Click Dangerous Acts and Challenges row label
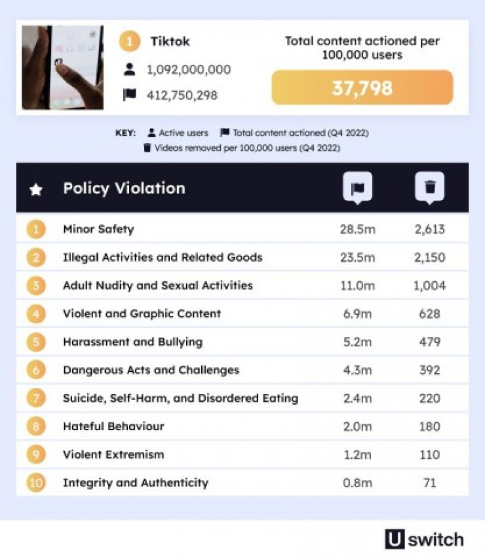485x558 pixels. (x=151, y=370)
